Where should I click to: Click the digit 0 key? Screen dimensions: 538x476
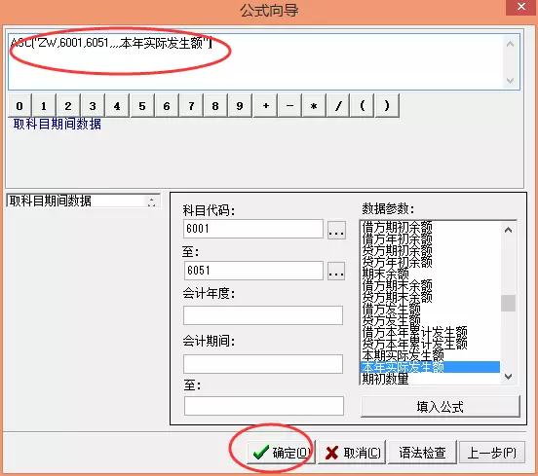(x=19, y=106)
